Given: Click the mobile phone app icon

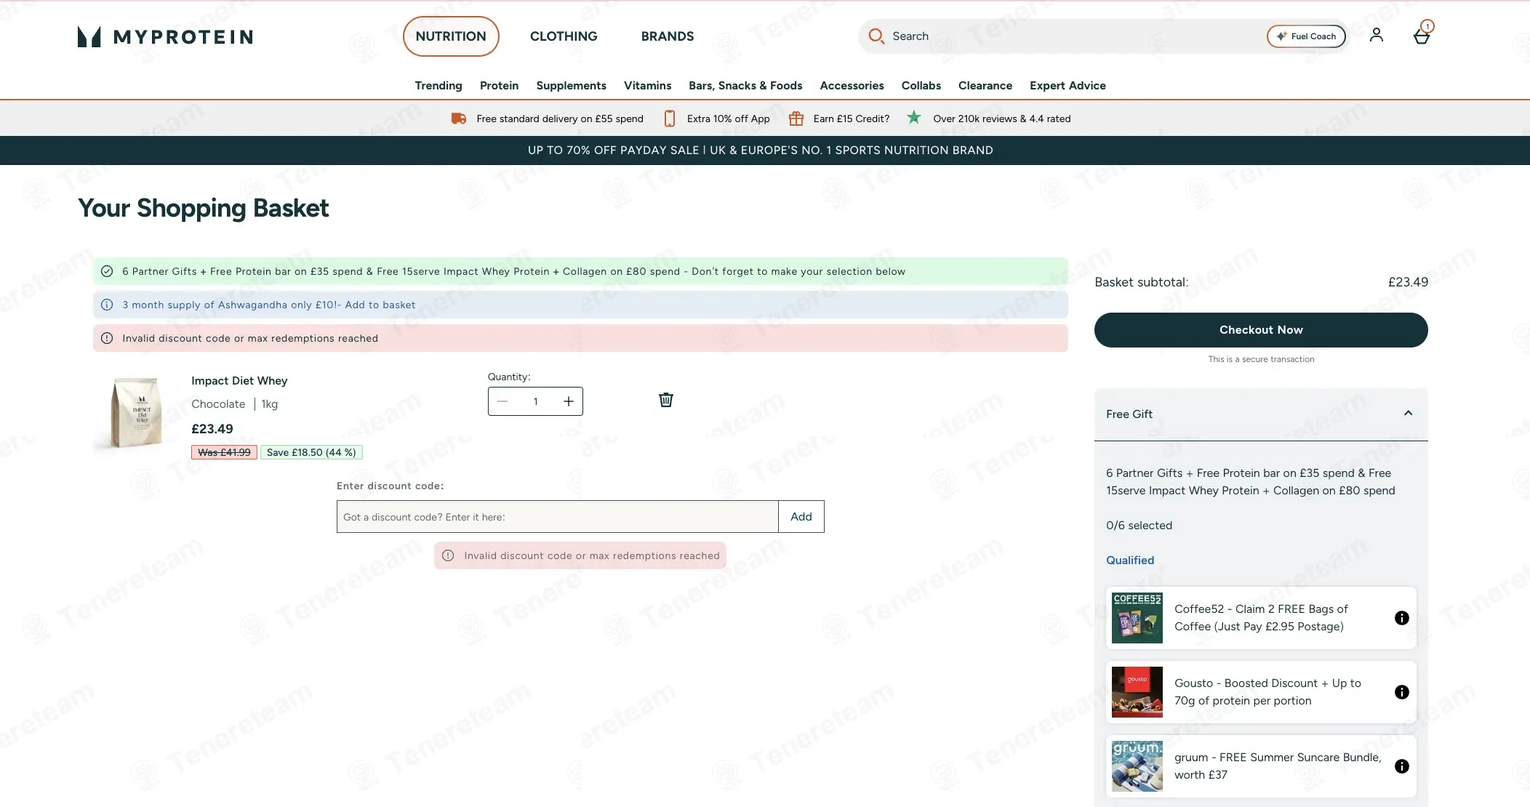Looking at the screenshot, I should click(670, 119).
